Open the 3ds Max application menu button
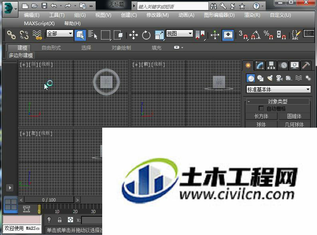The height and width of the screenshot is (235, 317). (10, 9)
